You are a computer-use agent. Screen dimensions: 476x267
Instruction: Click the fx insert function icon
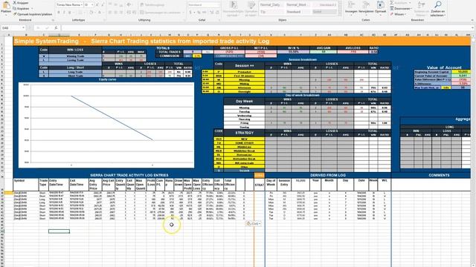pyautogui.click(x=56, y=28)
